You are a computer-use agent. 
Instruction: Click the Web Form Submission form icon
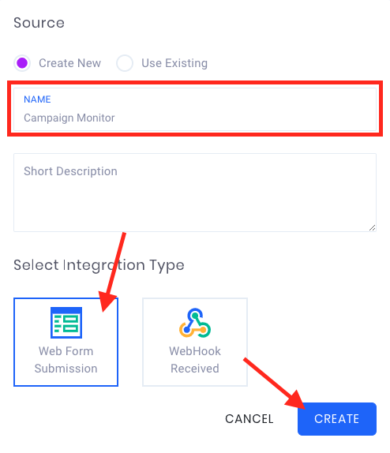(66, 323)
